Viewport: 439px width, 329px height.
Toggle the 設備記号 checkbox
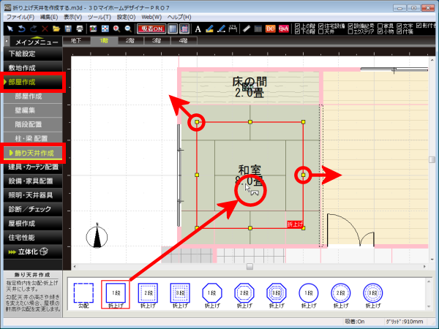point(350,26)
